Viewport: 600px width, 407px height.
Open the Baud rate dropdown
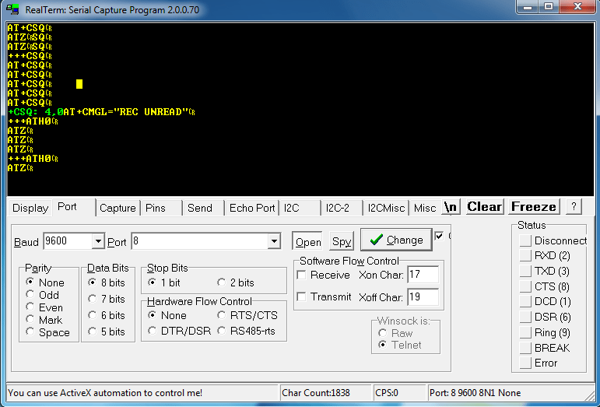98,242
